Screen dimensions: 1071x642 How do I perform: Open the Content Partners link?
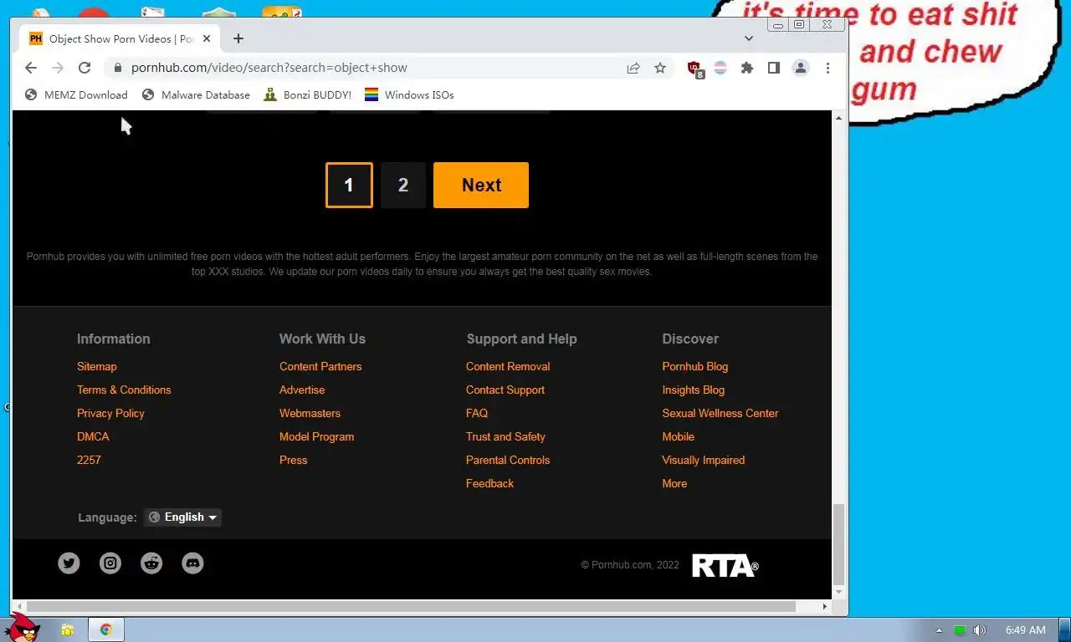coord(320,366)
